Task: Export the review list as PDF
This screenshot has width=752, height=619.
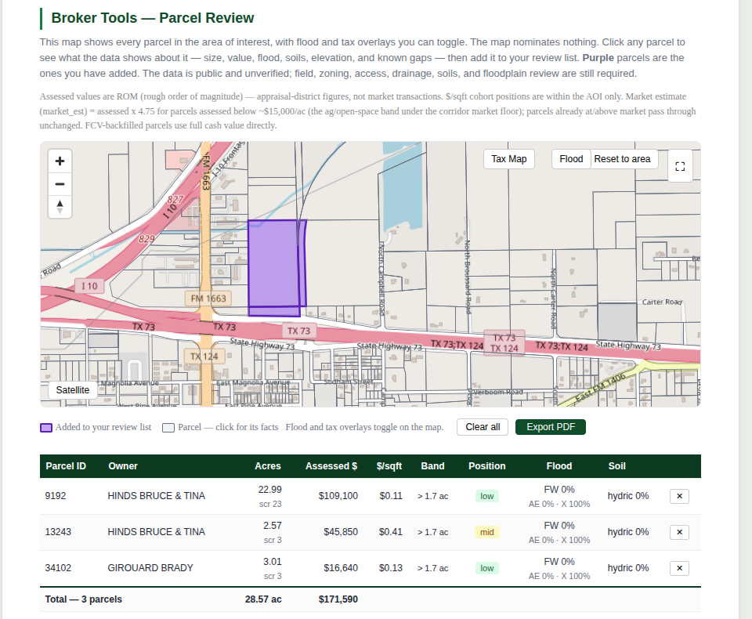Action: point(551,427)
